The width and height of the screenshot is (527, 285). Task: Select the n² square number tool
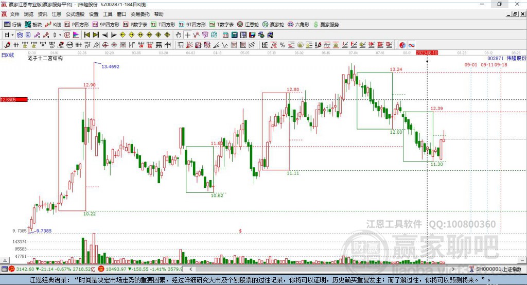click(x=87, y=45)
